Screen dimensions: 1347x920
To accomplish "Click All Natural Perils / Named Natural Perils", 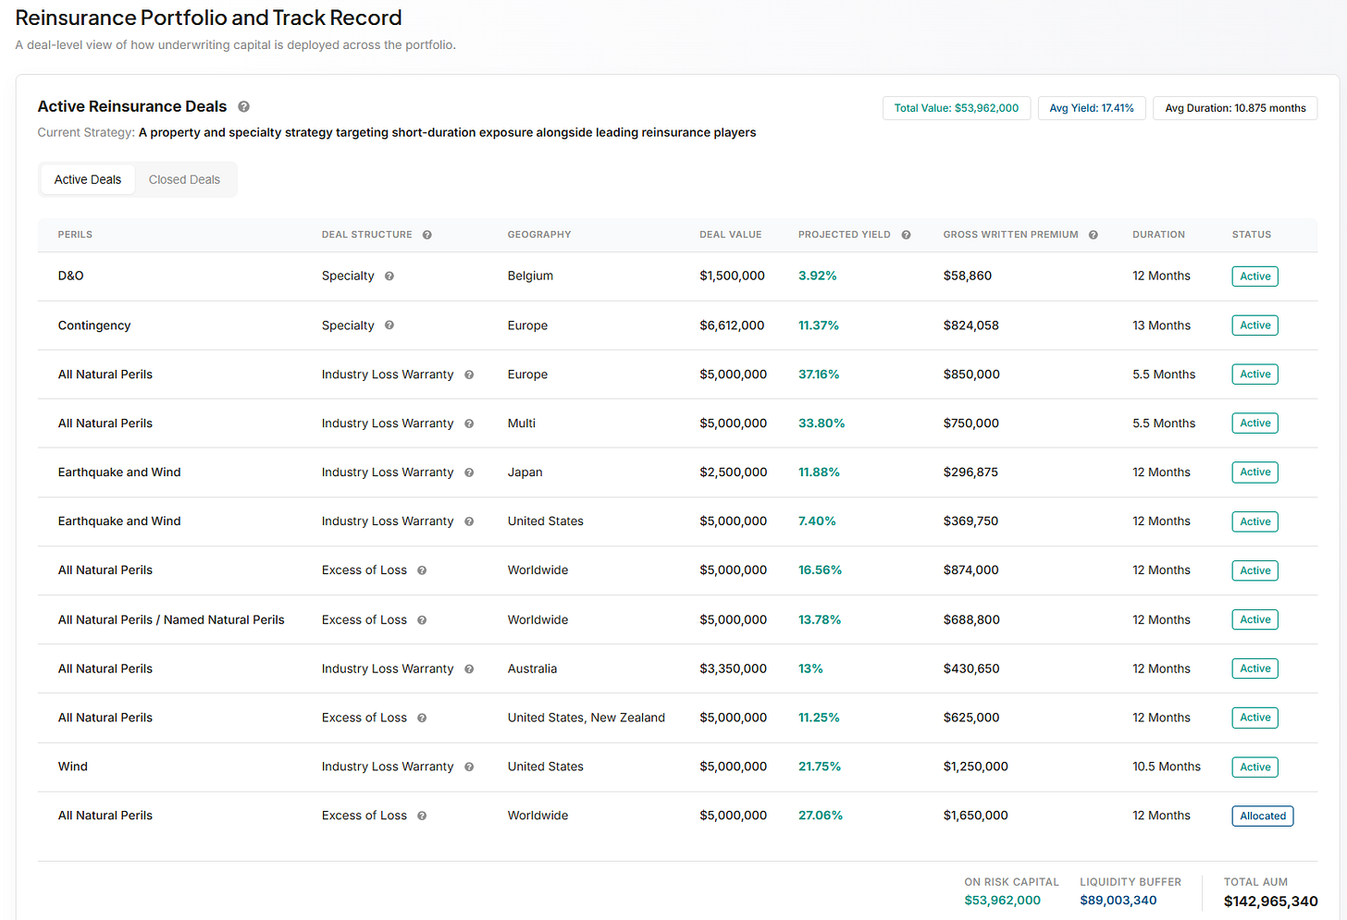I will 171,620.
